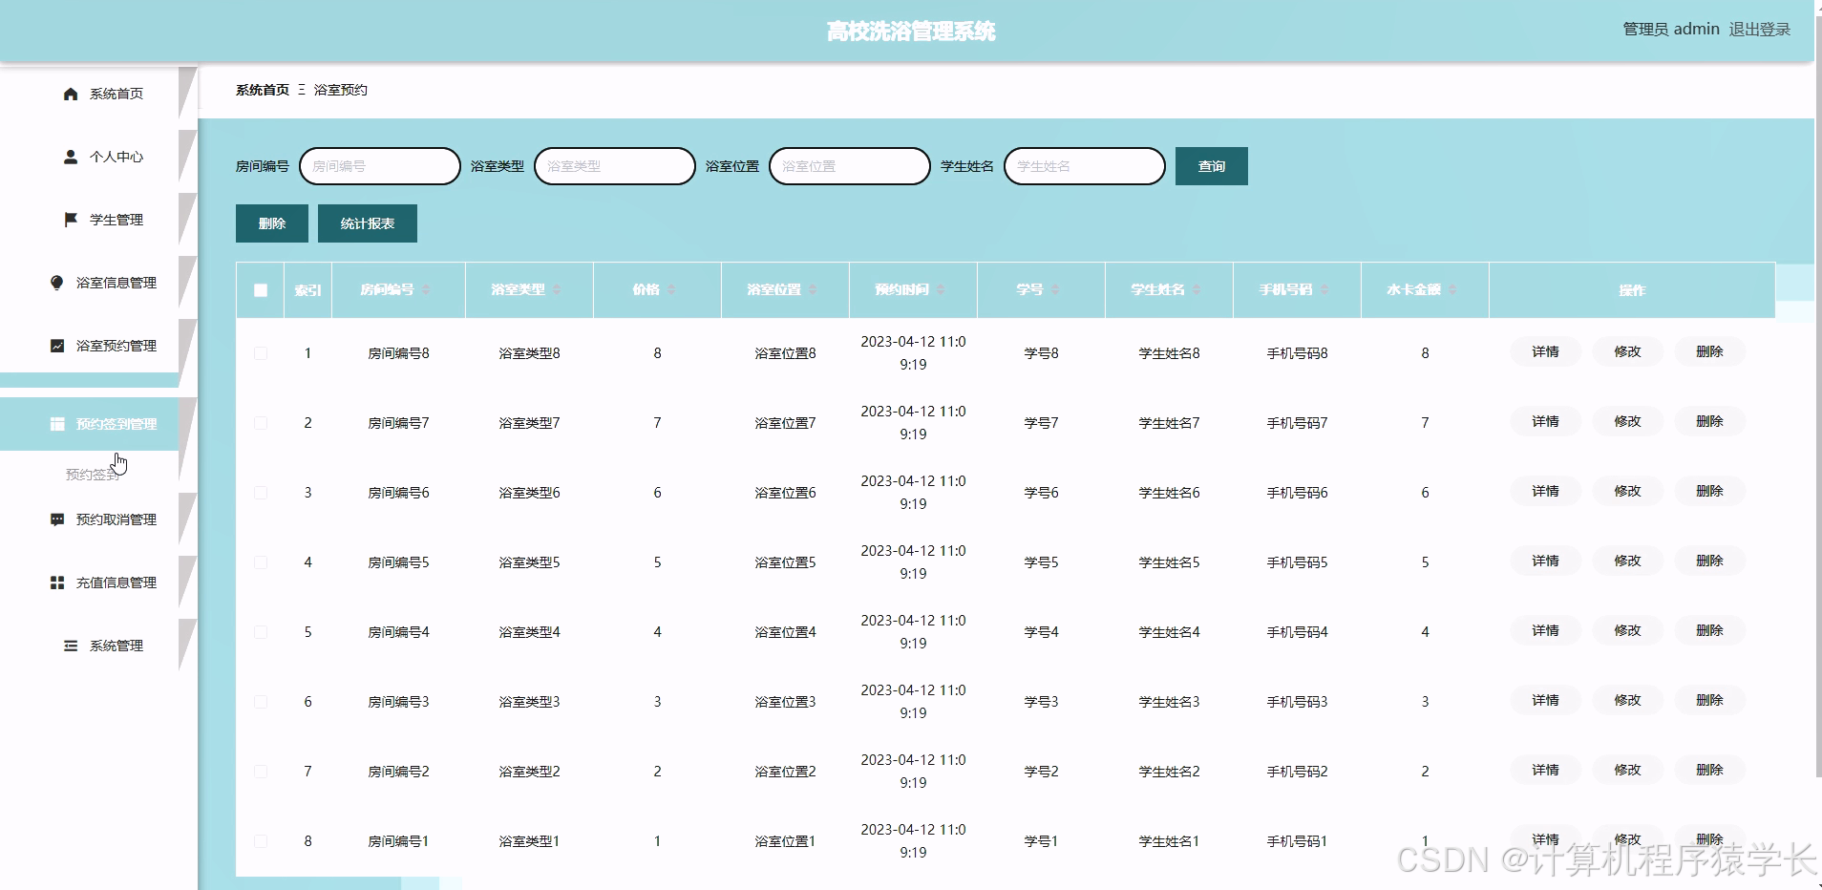Image resolution: width=1822 pixels, height=890 pixels.
Task: Click the chat icon beside 预约取消管理
Action: pyautogui.click(x=56, y=519)
